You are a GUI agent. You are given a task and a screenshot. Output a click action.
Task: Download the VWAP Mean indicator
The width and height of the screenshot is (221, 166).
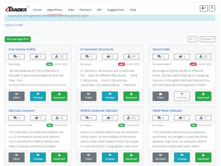pos(203,157)
